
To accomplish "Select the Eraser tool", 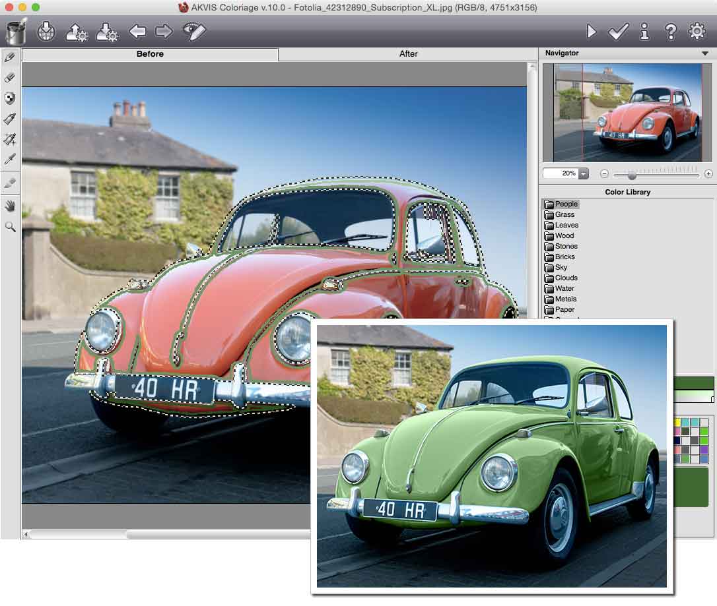I will (x=10, y=78).
